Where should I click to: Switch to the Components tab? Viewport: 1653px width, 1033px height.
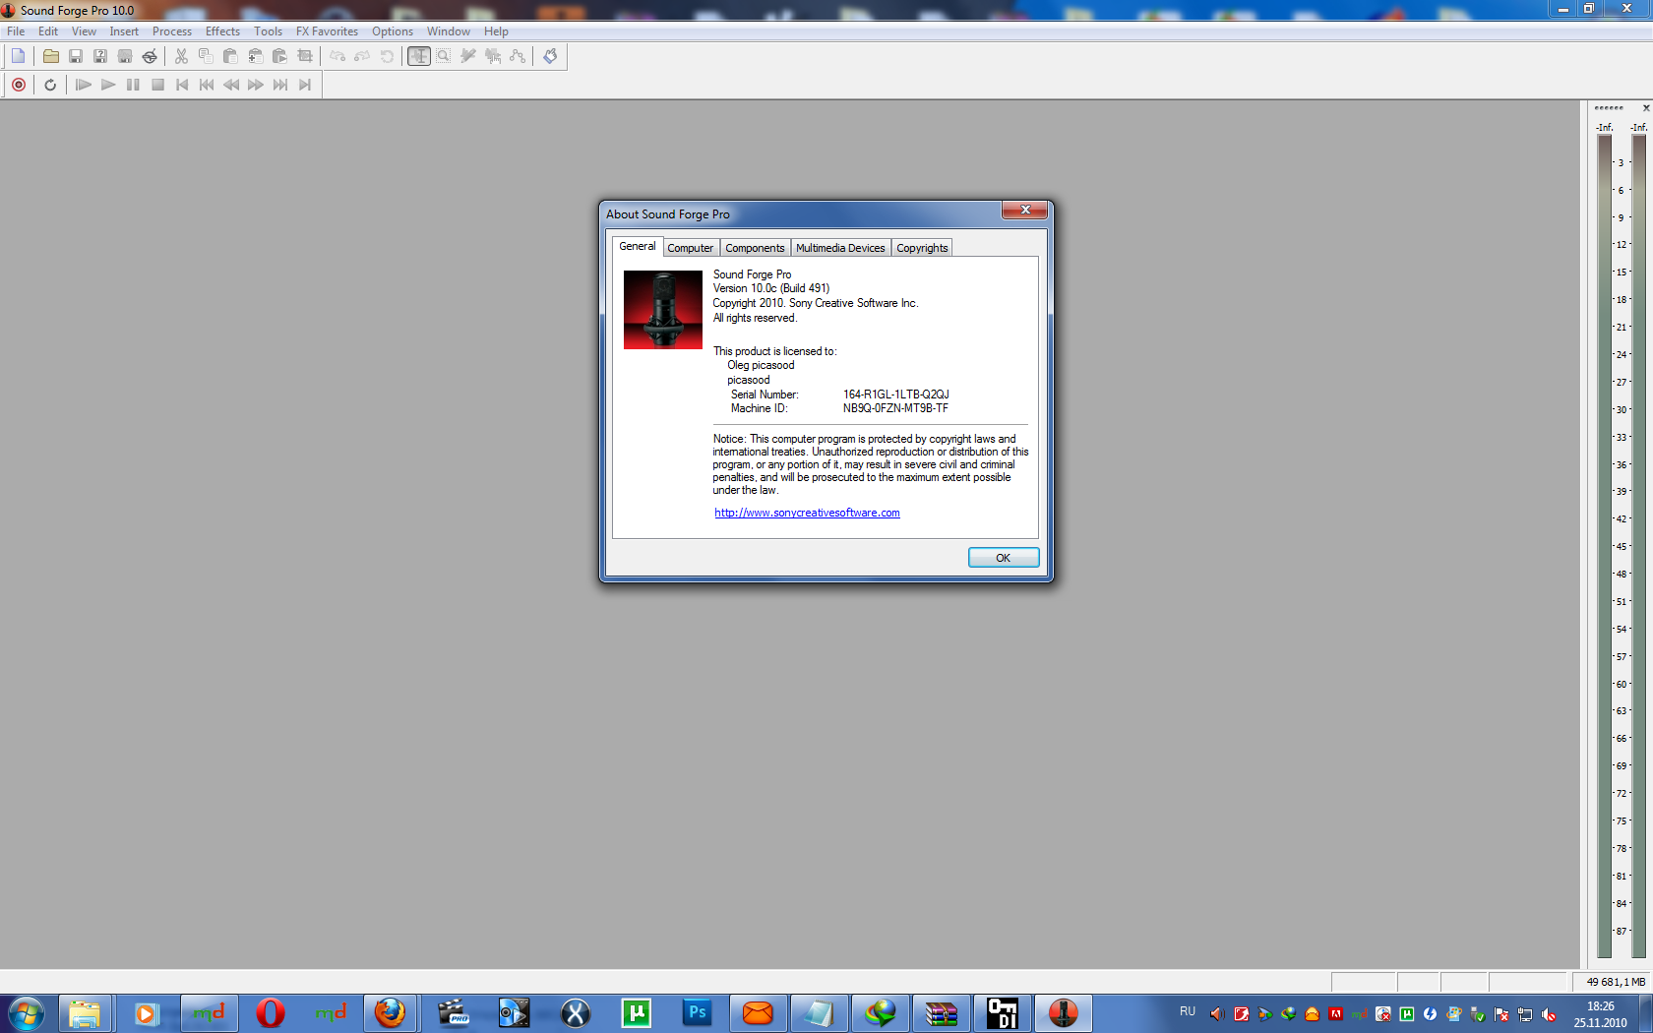pyautogui.click(x=755, y=248)
